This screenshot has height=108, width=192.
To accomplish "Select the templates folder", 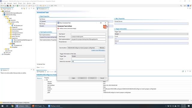I will point(15,47).
